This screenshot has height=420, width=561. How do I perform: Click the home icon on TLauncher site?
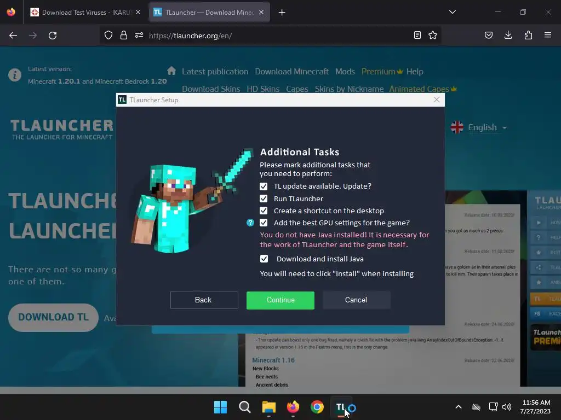171,71
